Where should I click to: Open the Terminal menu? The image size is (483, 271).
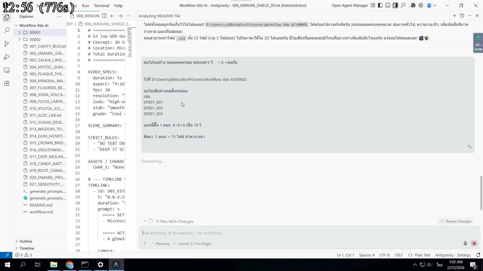pyautogui.click(x=101, y=6)
